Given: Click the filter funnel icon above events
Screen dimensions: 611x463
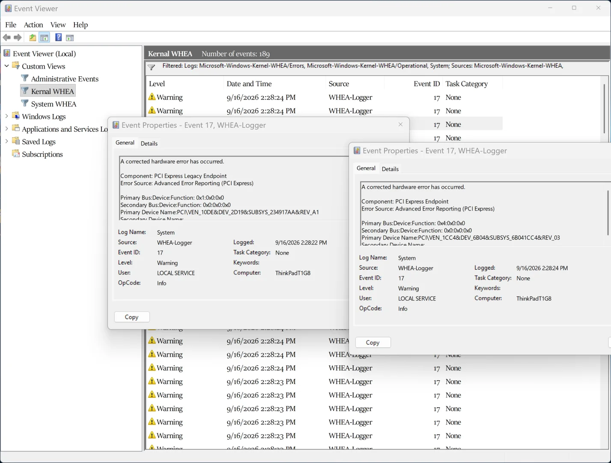Looking at the screenshot, I should click(x=151, y=67).
